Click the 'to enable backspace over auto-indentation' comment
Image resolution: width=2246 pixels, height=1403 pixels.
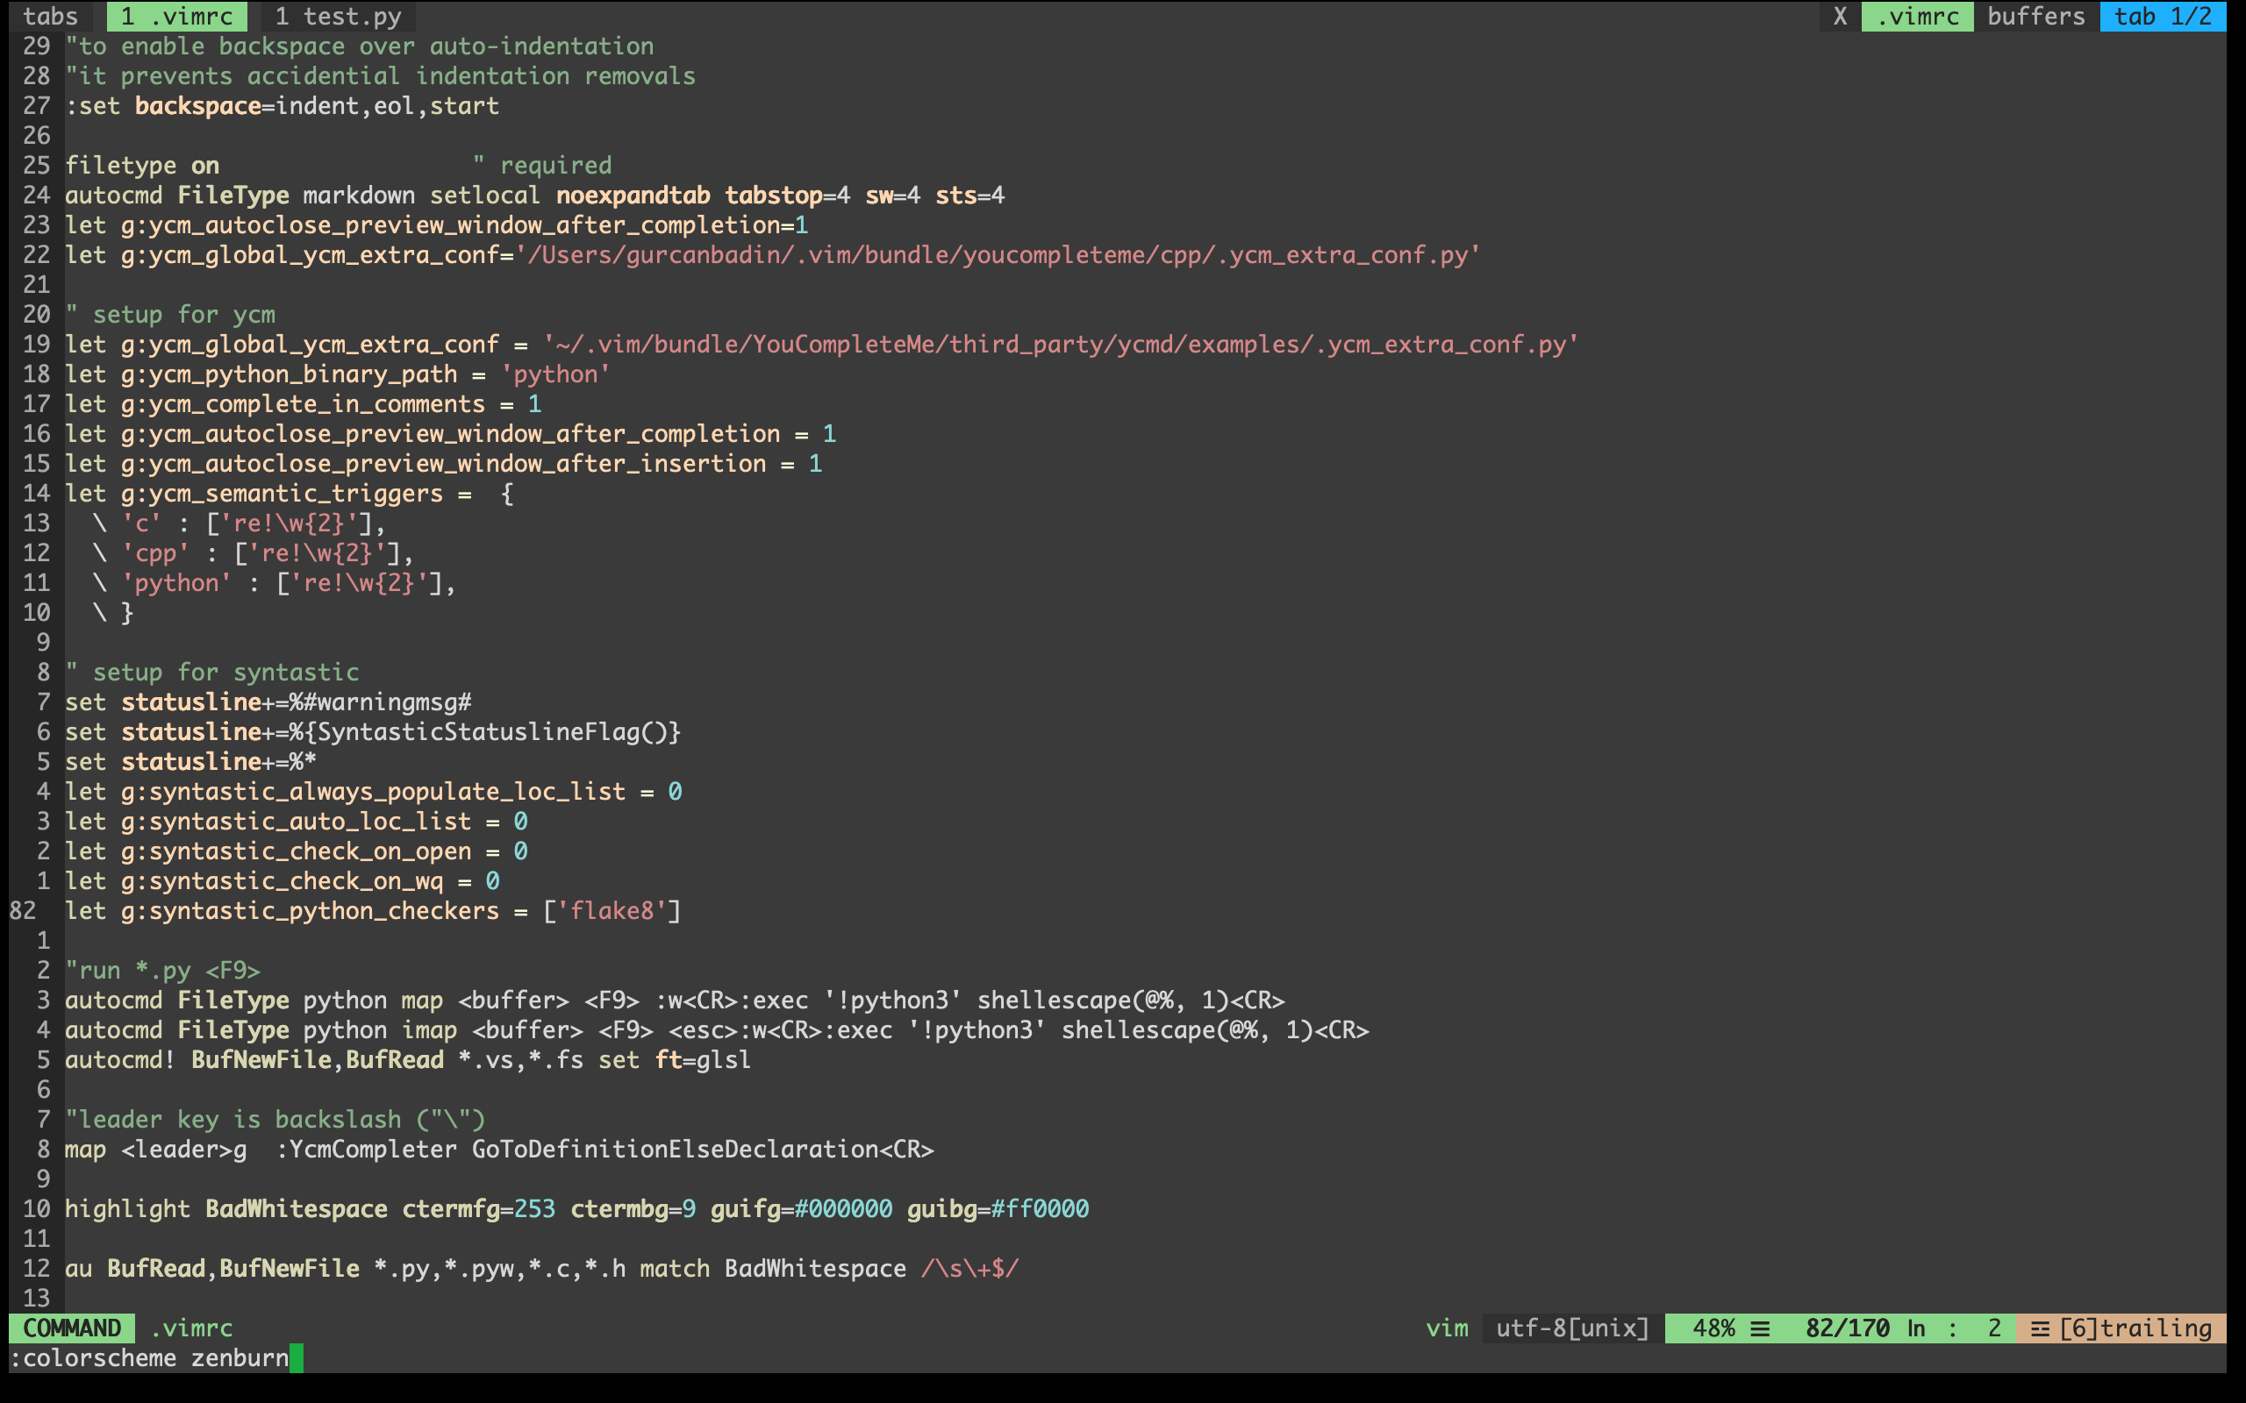coord(359,46)
